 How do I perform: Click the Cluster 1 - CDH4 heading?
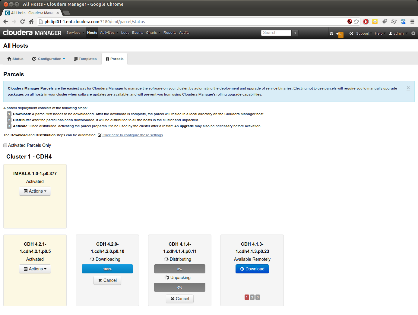click(x=29, y=156)
